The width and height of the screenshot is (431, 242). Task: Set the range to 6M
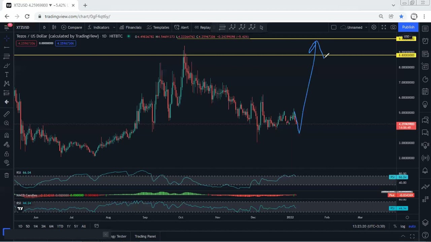51,226
